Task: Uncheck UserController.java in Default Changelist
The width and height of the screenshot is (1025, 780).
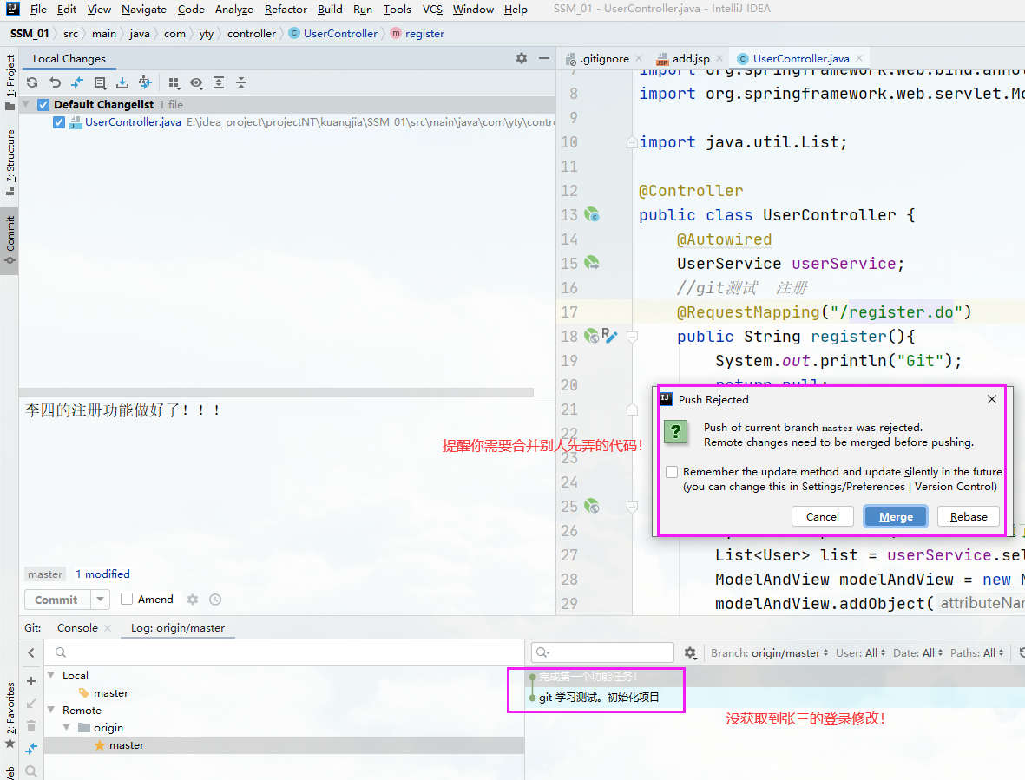Action: pyautogui.click(x=58, y=121)
